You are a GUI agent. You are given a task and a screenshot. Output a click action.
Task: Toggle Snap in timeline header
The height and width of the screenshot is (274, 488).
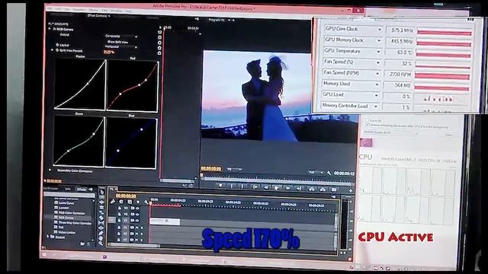point(121,202)
